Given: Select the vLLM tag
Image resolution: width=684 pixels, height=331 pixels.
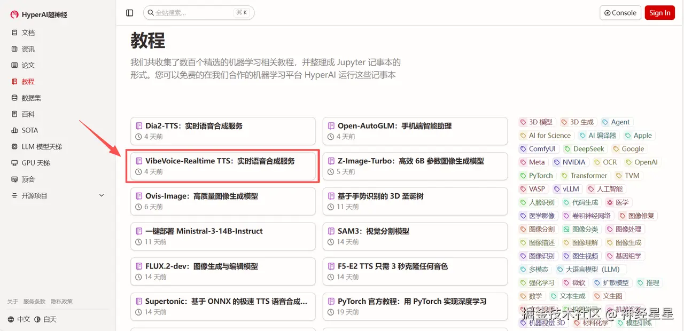Looking at the screenshot, I should tap(567, 189).
